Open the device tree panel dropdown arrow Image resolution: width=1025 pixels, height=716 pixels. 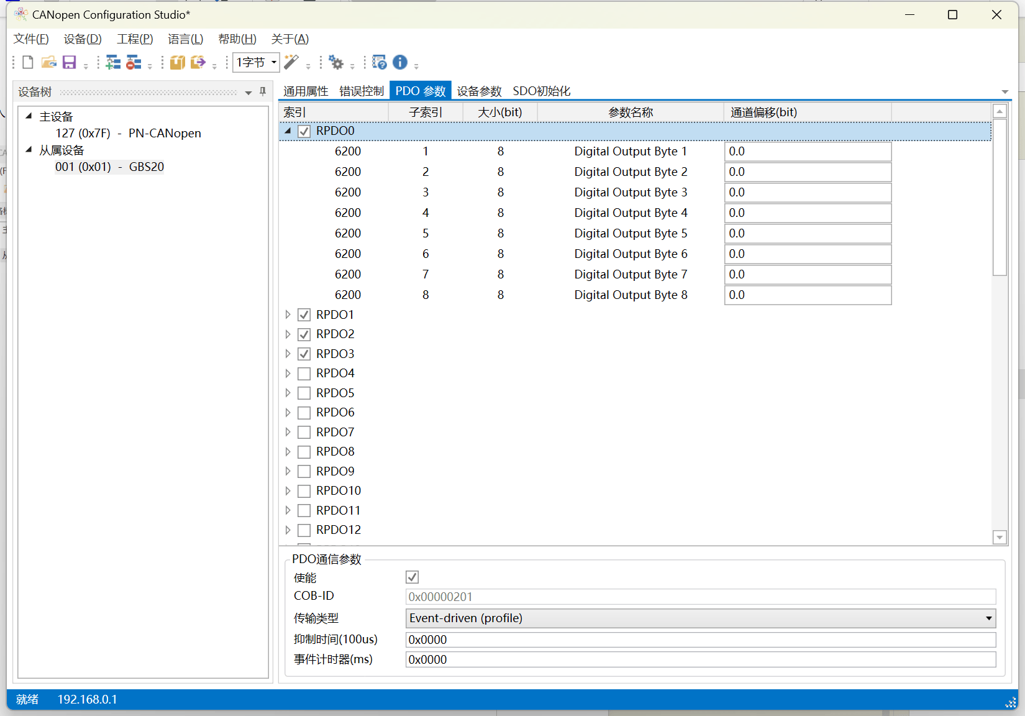tap(248, 93)
